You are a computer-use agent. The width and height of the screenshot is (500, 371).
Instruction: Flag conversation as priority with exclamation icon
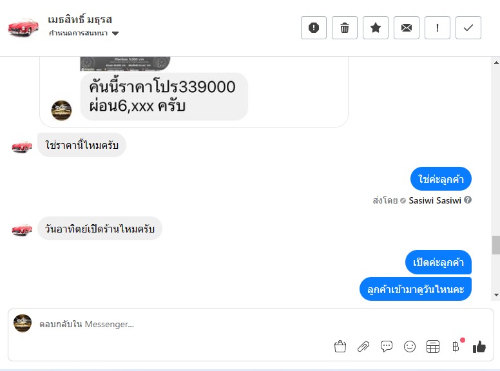pos(438,28)
